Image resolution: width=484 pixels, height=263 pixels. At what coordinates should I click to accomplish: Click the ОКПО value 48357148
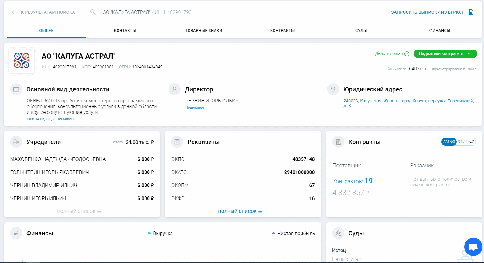(x=303, y=159)
